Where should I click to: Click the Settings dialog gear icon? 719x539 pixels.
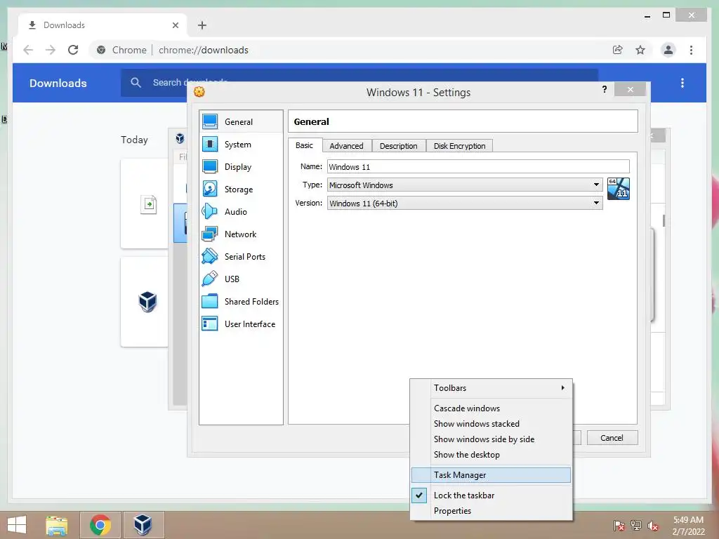coord(199,92)
